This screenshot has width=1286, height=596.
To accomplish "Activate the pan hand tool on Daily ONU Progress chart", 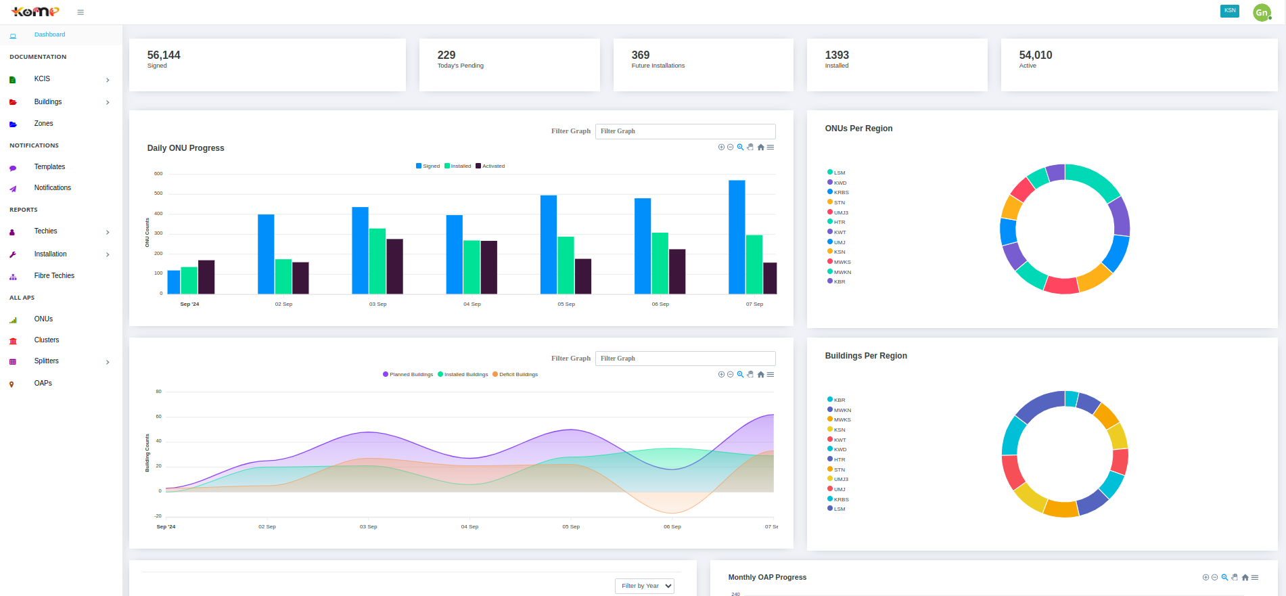I will [750, 147].
